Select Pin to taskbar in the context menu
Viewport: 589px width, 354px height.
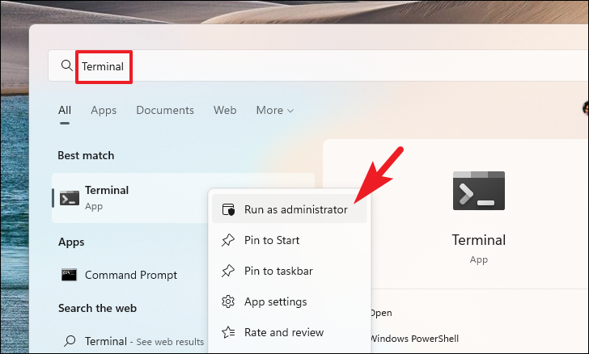[290, 271]
